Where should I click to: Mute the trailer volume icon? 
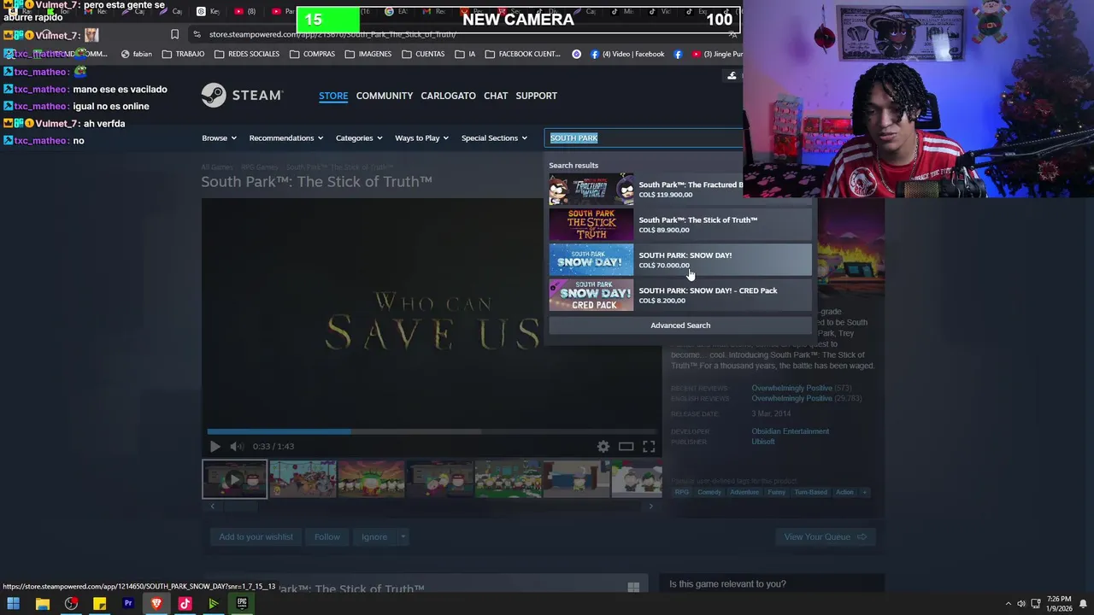point(237,446)
